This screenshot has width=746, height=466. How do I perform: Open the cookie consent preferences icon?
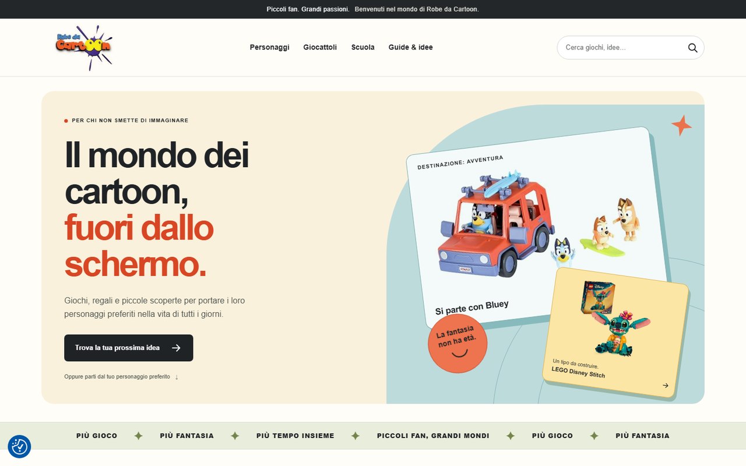click(x=19, y=446)
